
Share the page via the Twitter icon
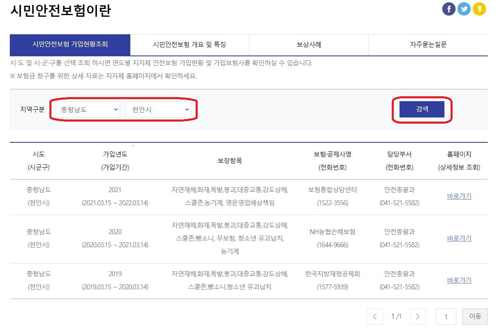coord(464,9)
